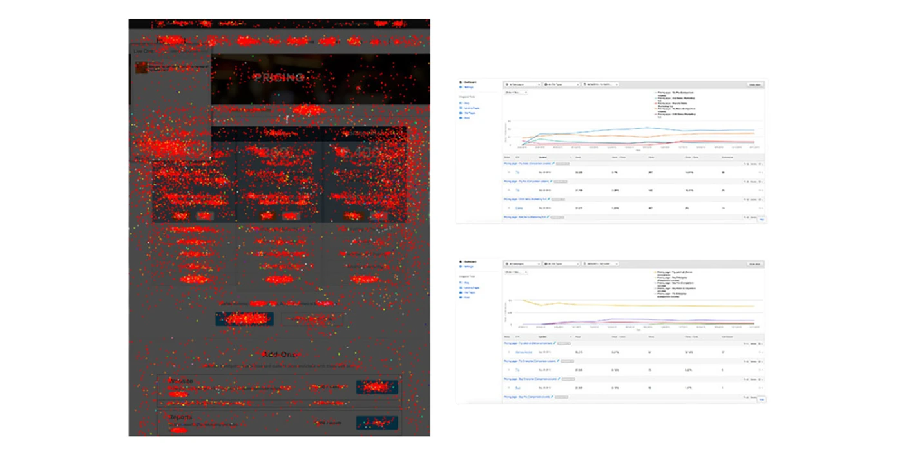Toggle Ads Demo series in upper chart legend
The width and height of the screenshot is (902, 456).
coord(675,99)
